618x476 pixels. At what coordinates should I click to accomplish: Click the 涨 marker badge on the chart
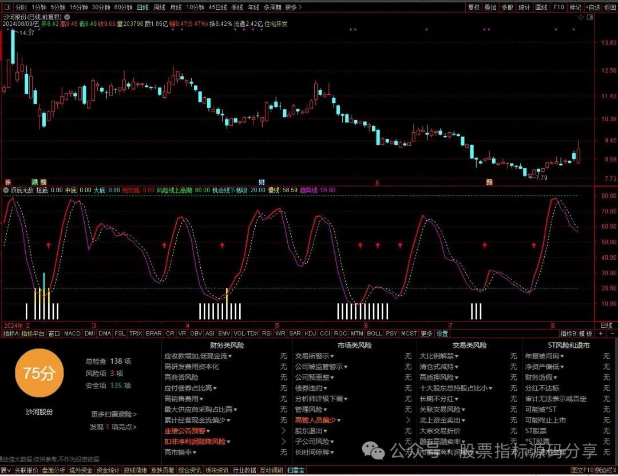coord(7,182)
